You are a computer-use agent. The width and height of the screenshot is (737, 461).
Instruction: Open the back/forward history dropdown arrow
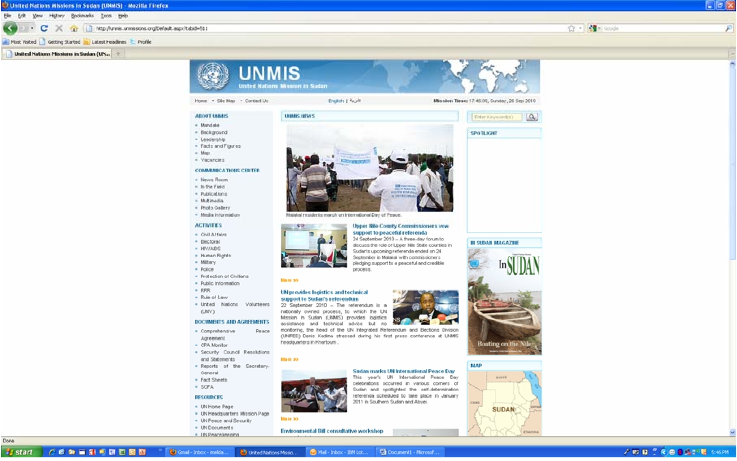point(32,28)
